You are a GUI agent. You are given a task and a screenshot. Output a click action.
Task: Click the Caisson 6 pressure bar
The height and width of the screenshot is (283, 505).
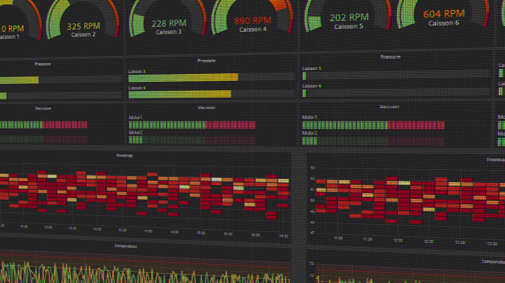coord(395,93)
